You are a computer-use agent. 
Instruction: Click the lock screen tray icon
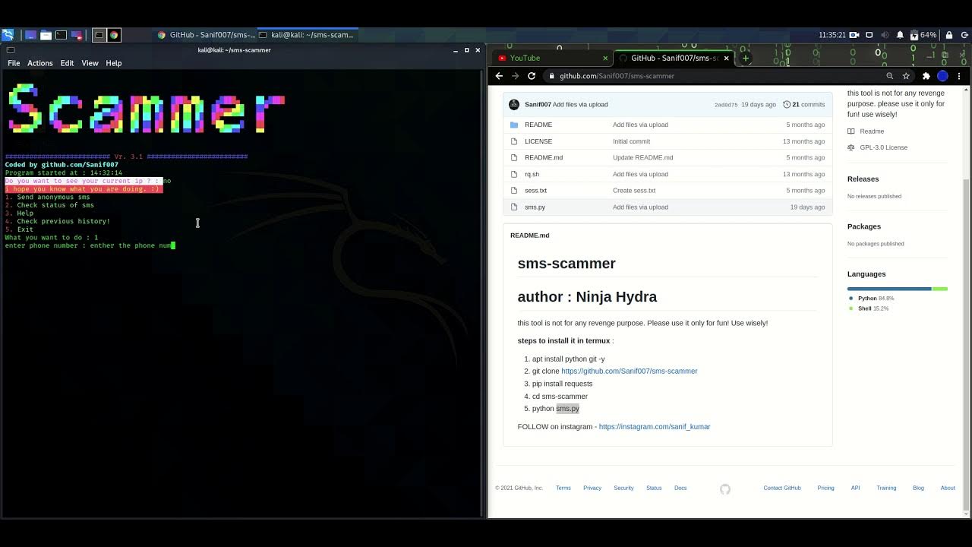coord(948,35)
